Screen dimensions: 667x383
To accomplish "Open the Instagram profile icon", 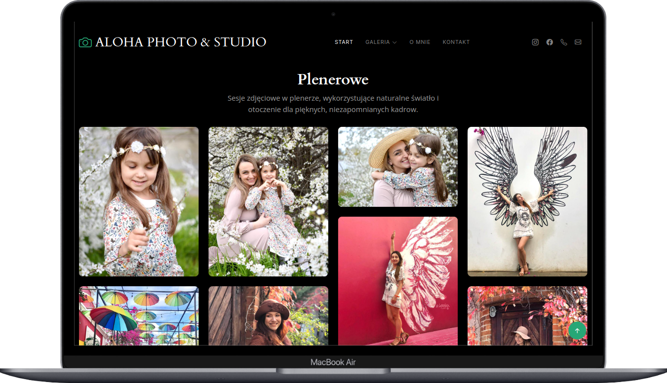I will click(x=535, y=42).
